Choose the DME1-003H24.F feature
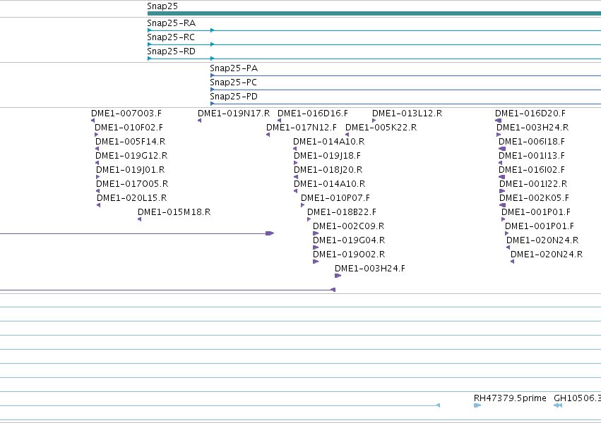Screen dimensions: 601x423 tap(370, 269)
